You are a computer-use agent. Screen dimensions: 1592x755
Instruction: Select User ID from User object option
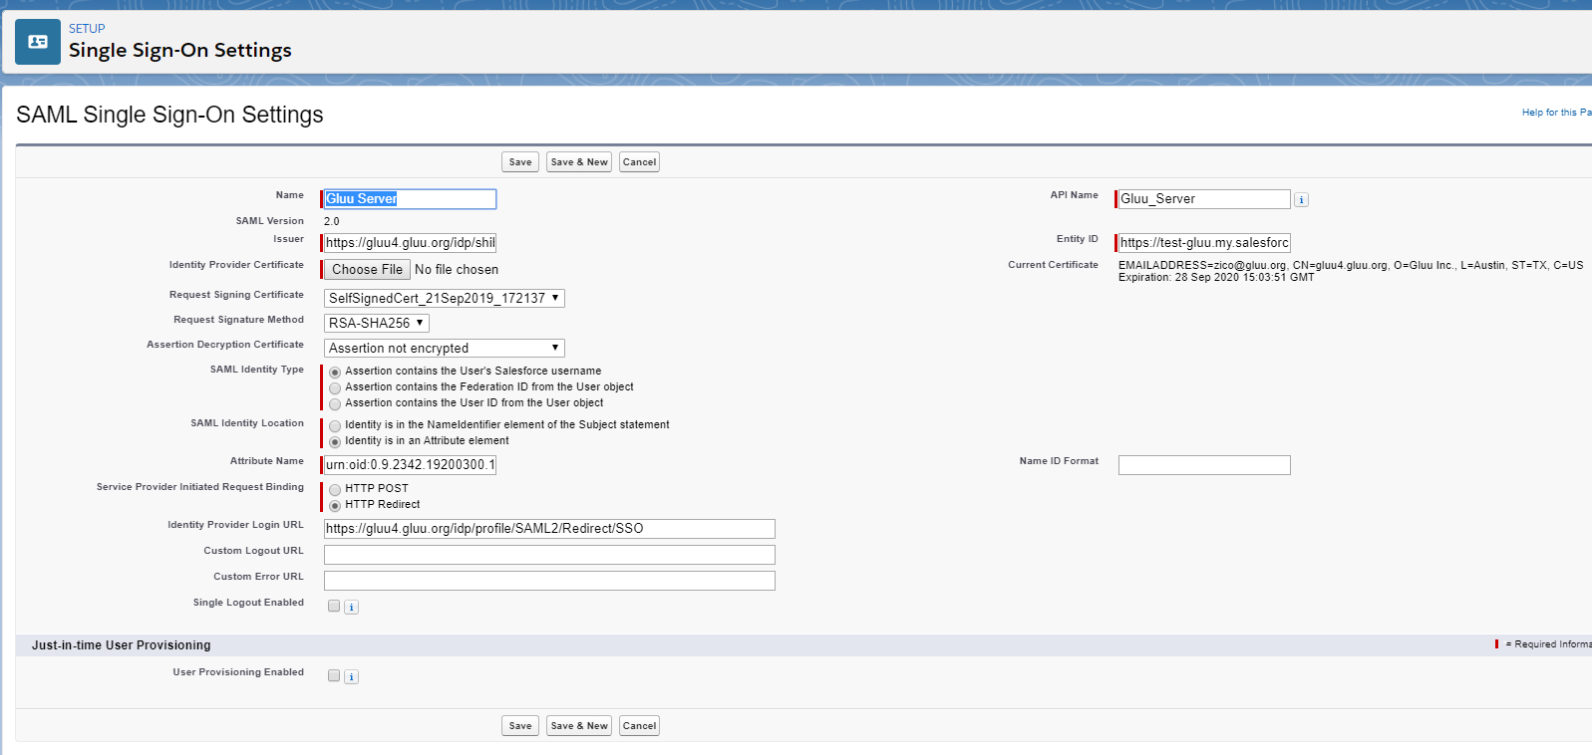coord(335,403)
